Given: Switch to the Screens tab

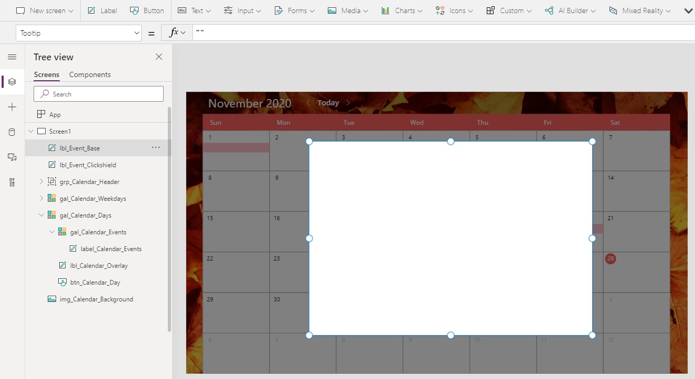Looking at the screenshot, I should coord(46,74).
